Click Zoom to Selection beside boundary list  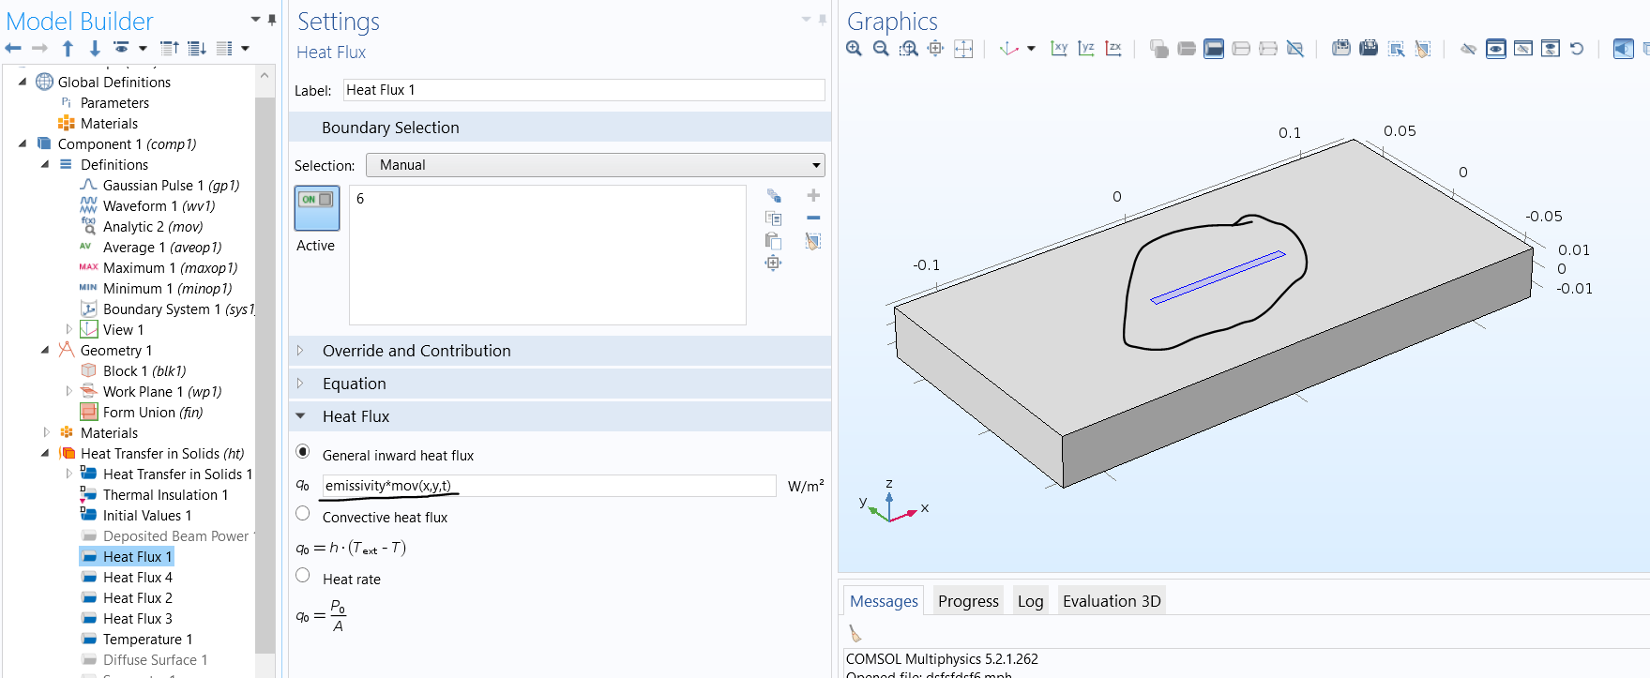click(x=773, y=264)
